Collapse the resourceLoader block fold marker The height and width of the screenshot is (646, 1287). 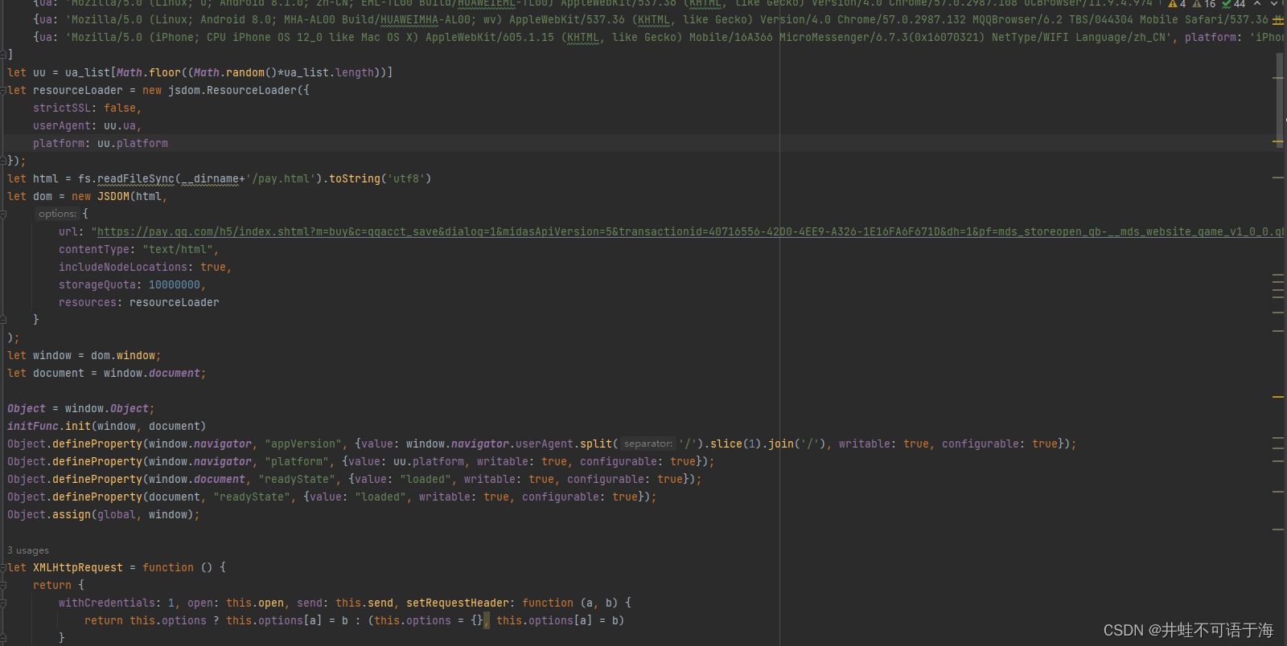(x=3, y=90)
